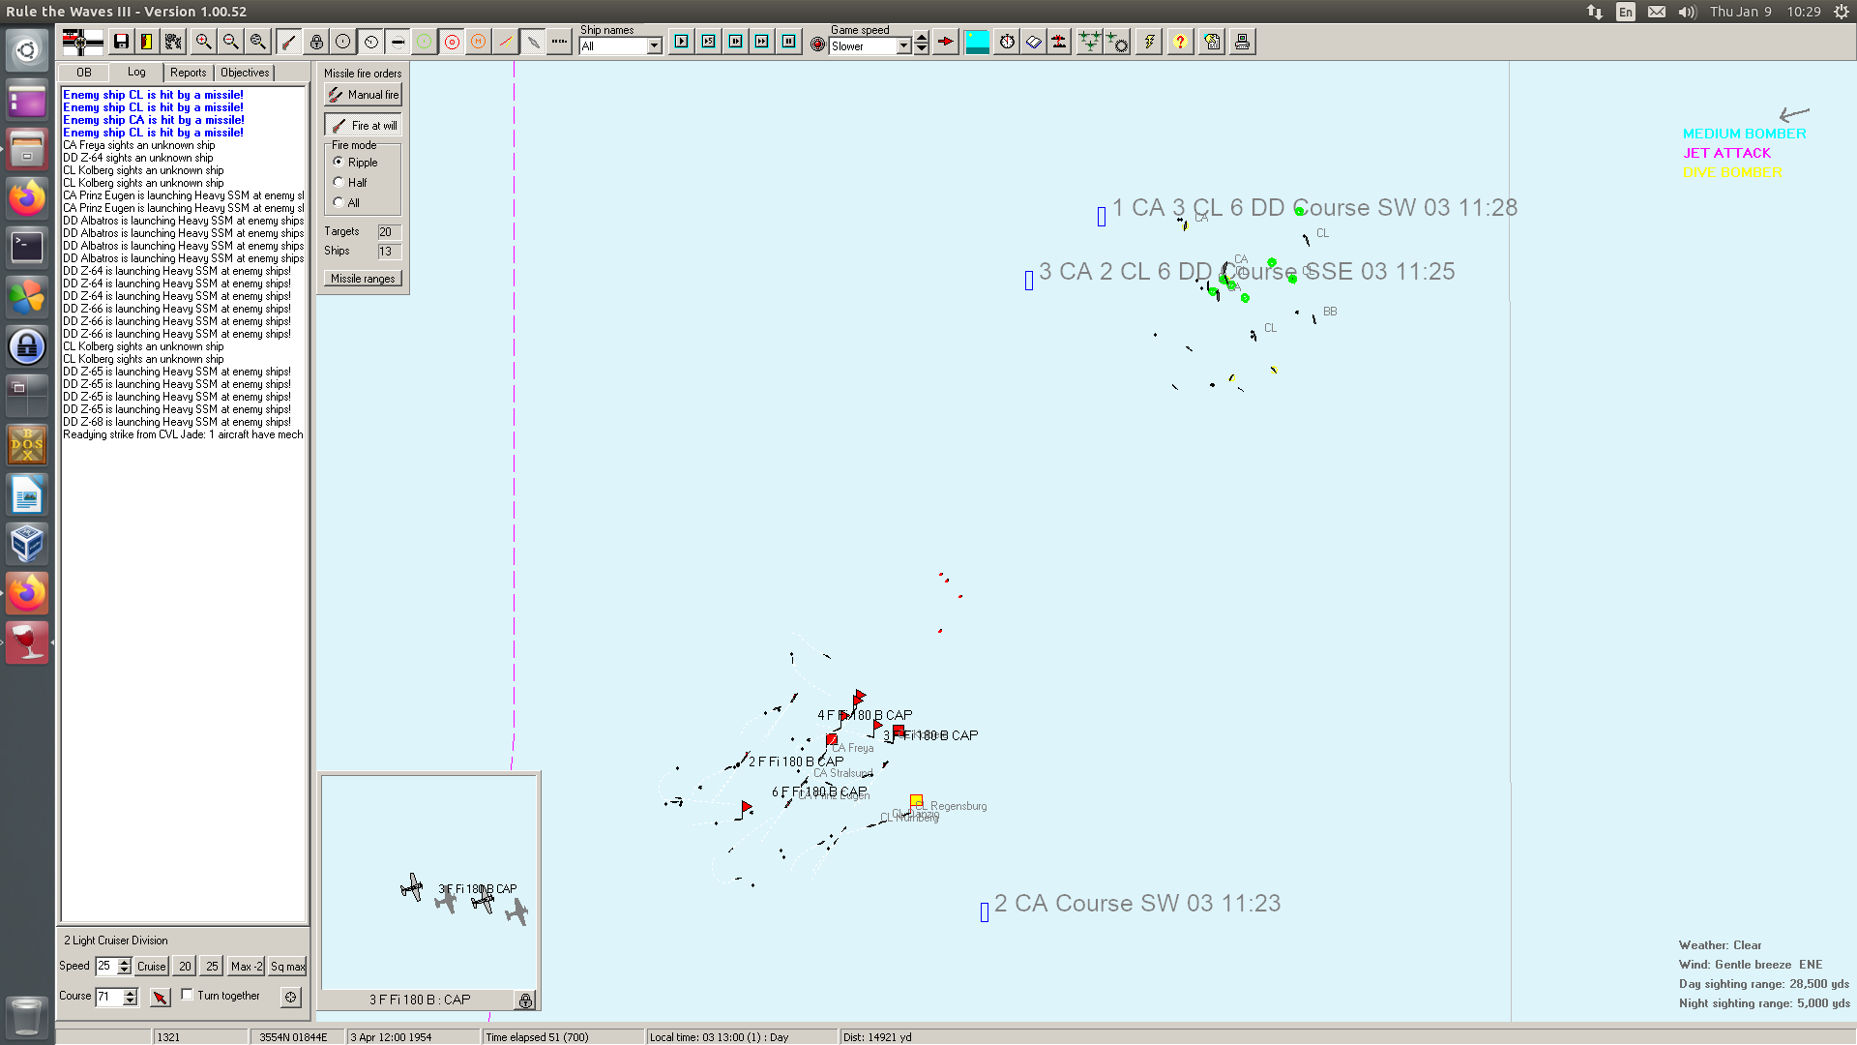
Task: Enable the Turn together checkbox
Action: pyautogui.click(x=188, y=995)
